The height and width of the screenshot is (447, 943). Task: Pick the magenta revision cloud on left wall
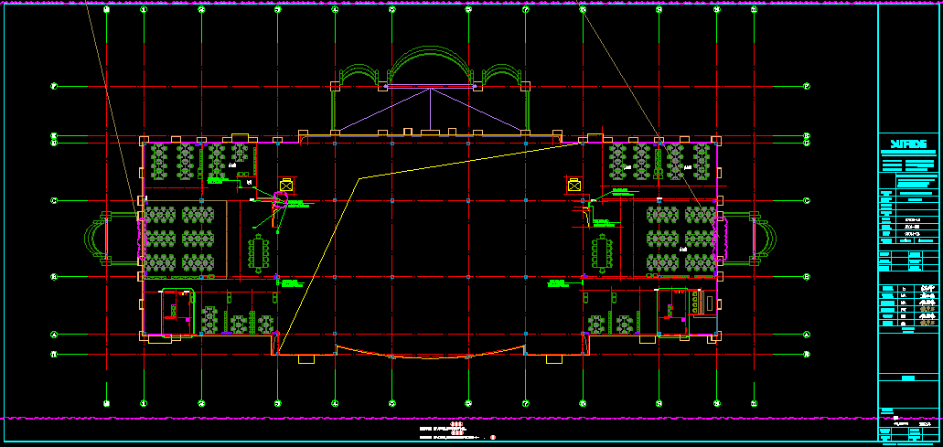click(141, 239)
